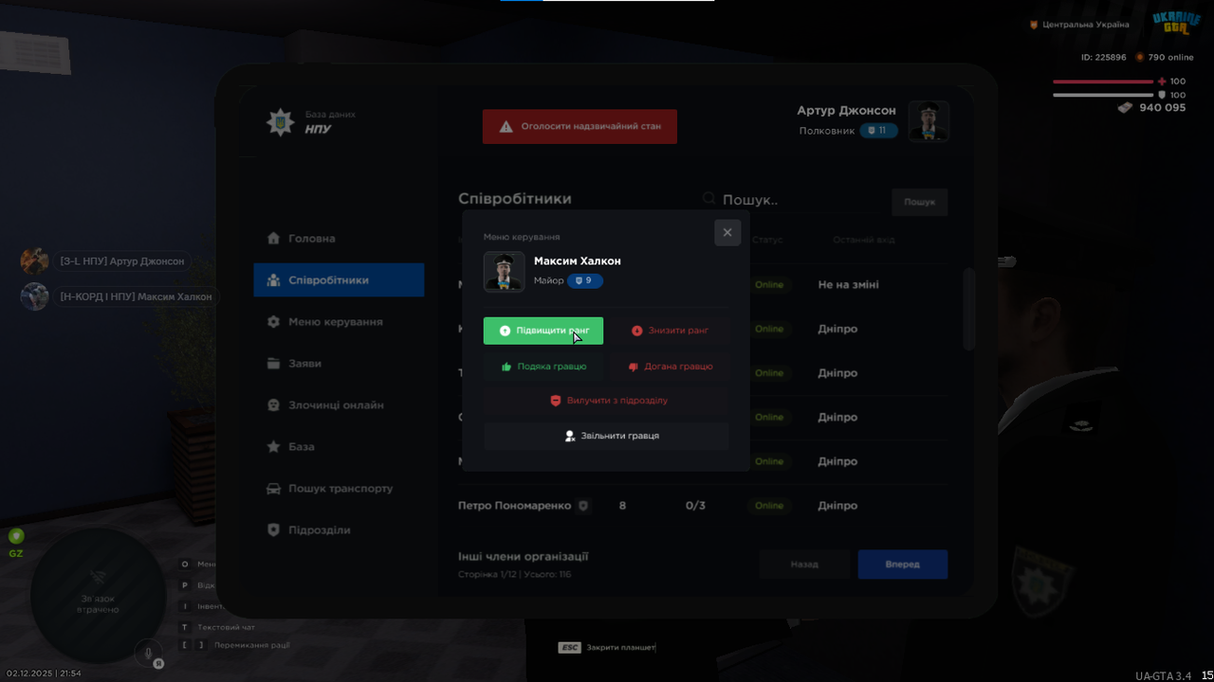This screenshot has width=1214, height=682.
Task: Click the НПУ emblem logo
Action: (280, 122)
